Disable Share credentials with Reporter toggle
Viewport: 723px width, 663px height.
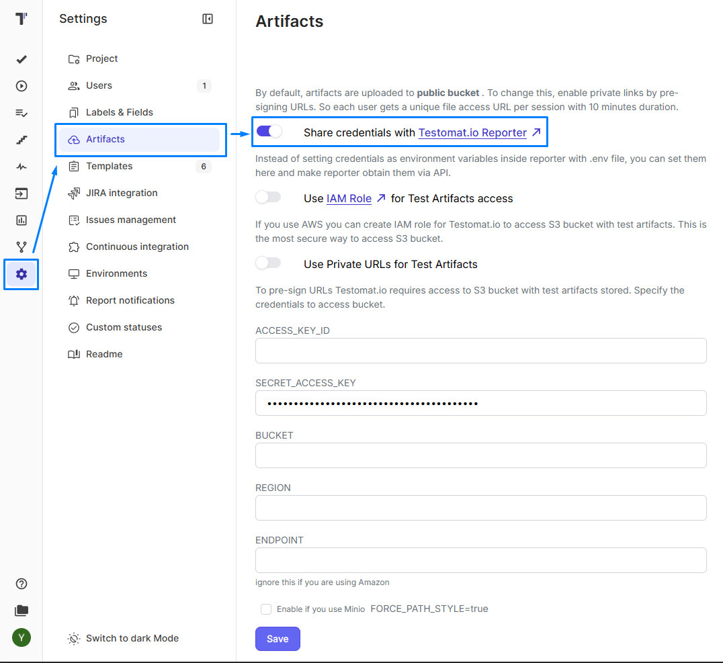269,132
